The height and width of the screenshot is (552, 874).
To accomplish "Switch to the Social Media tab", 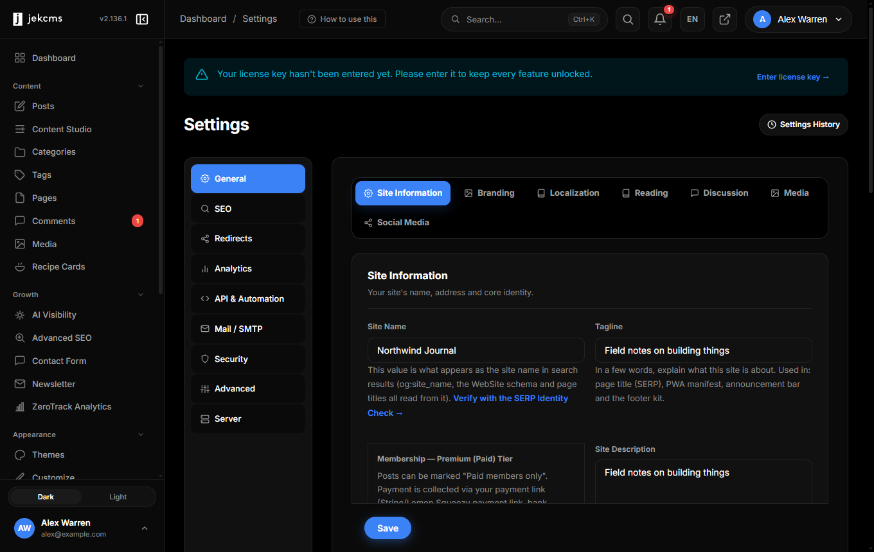I will pos(397,223).
